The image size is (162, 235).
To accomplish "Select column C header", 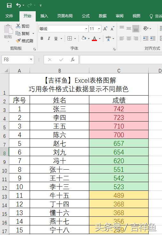I will (x=119, y=71).
